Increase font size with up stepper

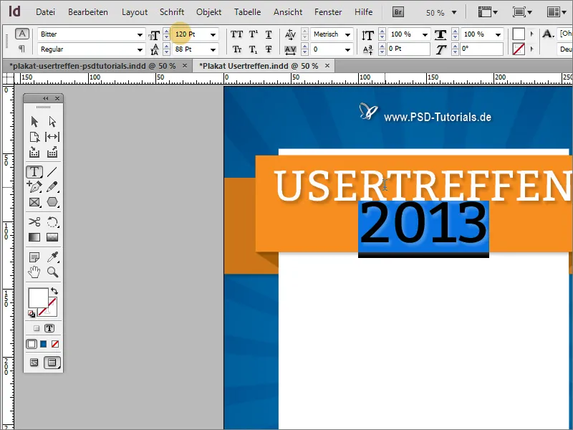(167, 32)
